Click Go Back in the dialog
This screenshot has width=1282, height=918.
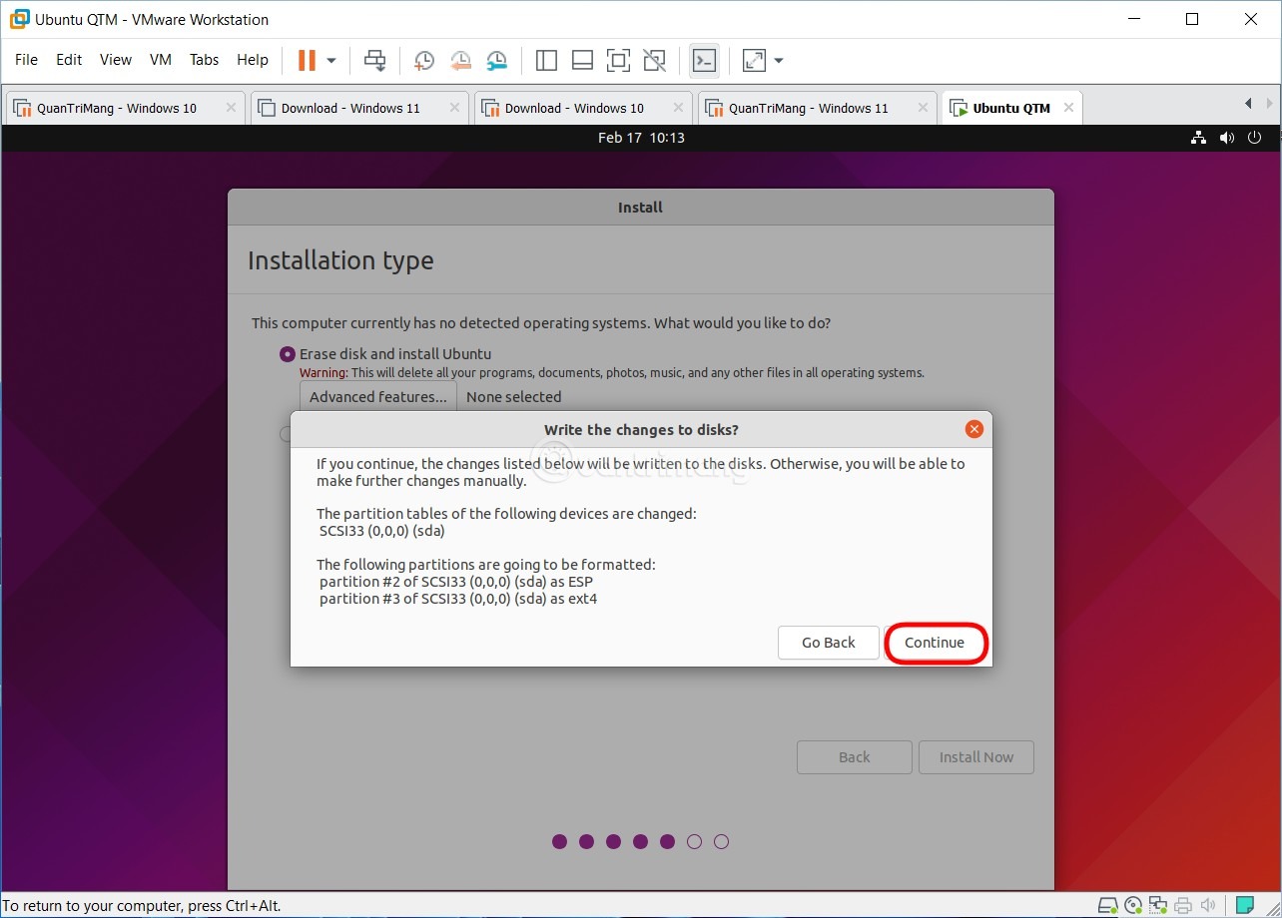tap(829, 643)
